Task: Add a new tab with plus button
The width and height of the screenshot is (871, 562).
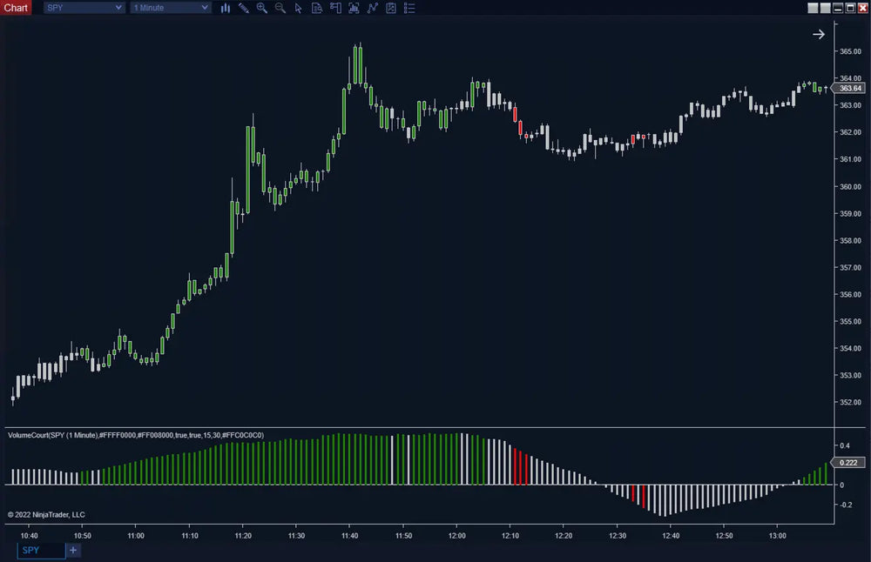Action: point(73,551)
